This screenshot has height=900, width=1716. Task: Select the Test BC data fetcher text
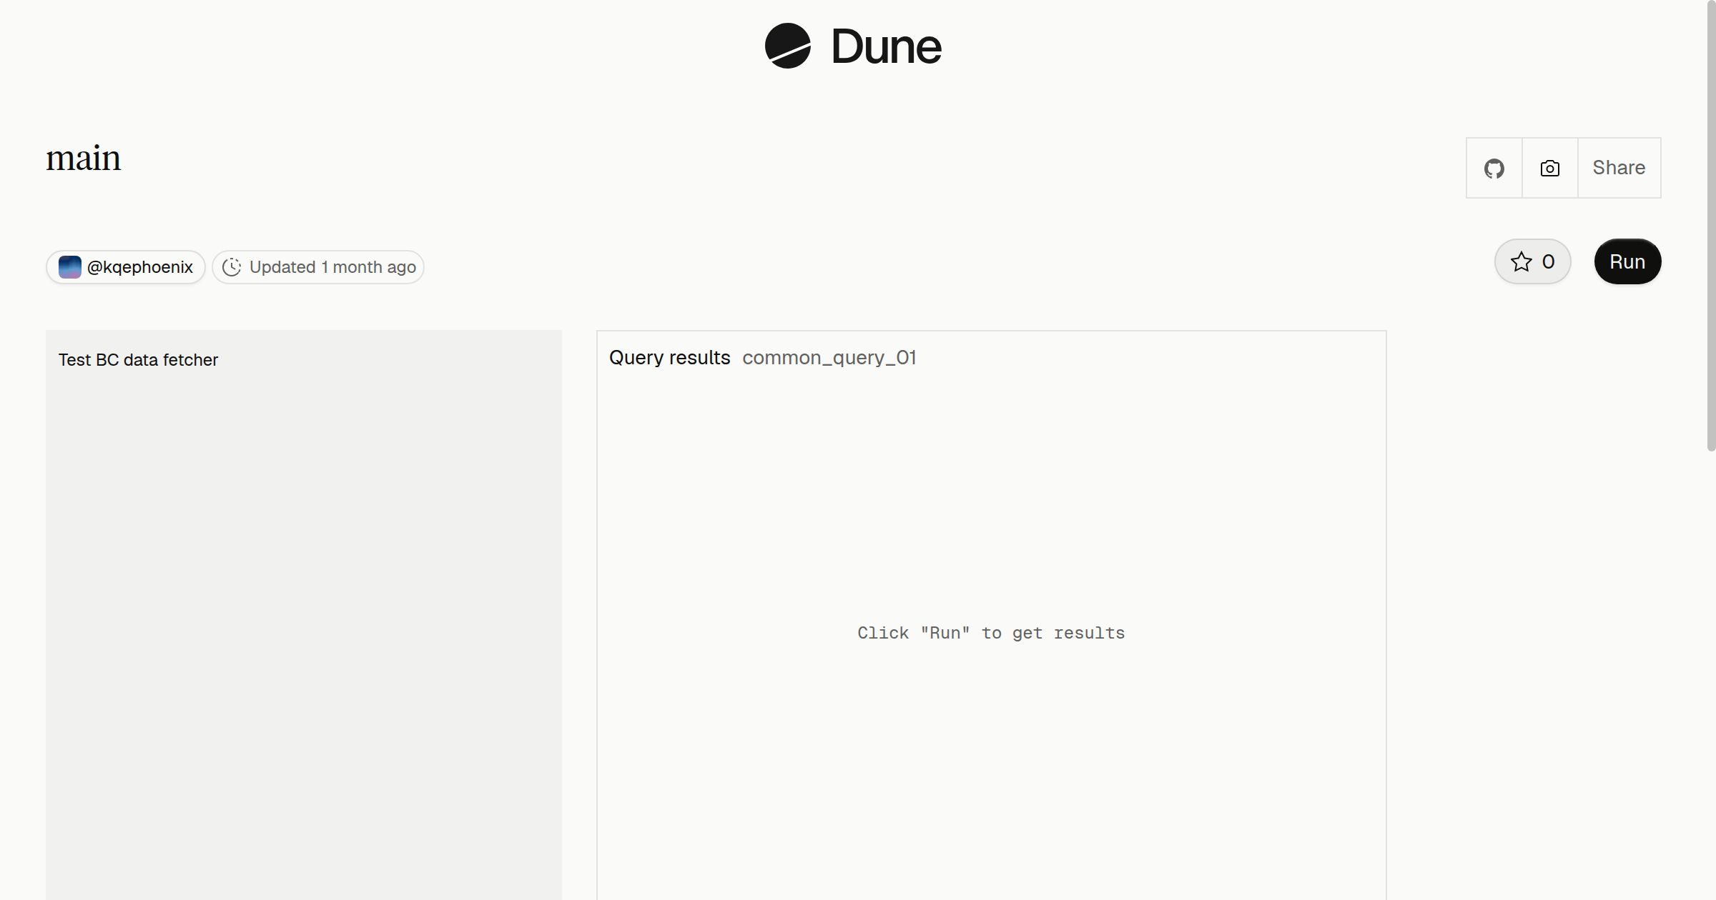(x=138, y=360)
